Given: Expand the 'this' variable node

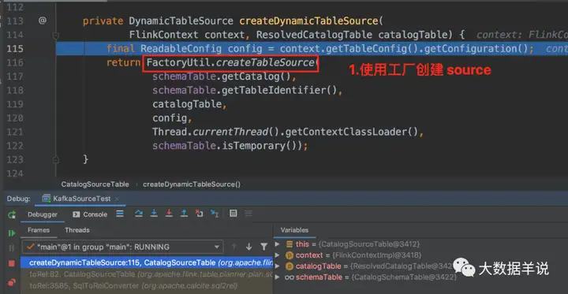Looking at the screenshot, I should click(x=277, y=244).
